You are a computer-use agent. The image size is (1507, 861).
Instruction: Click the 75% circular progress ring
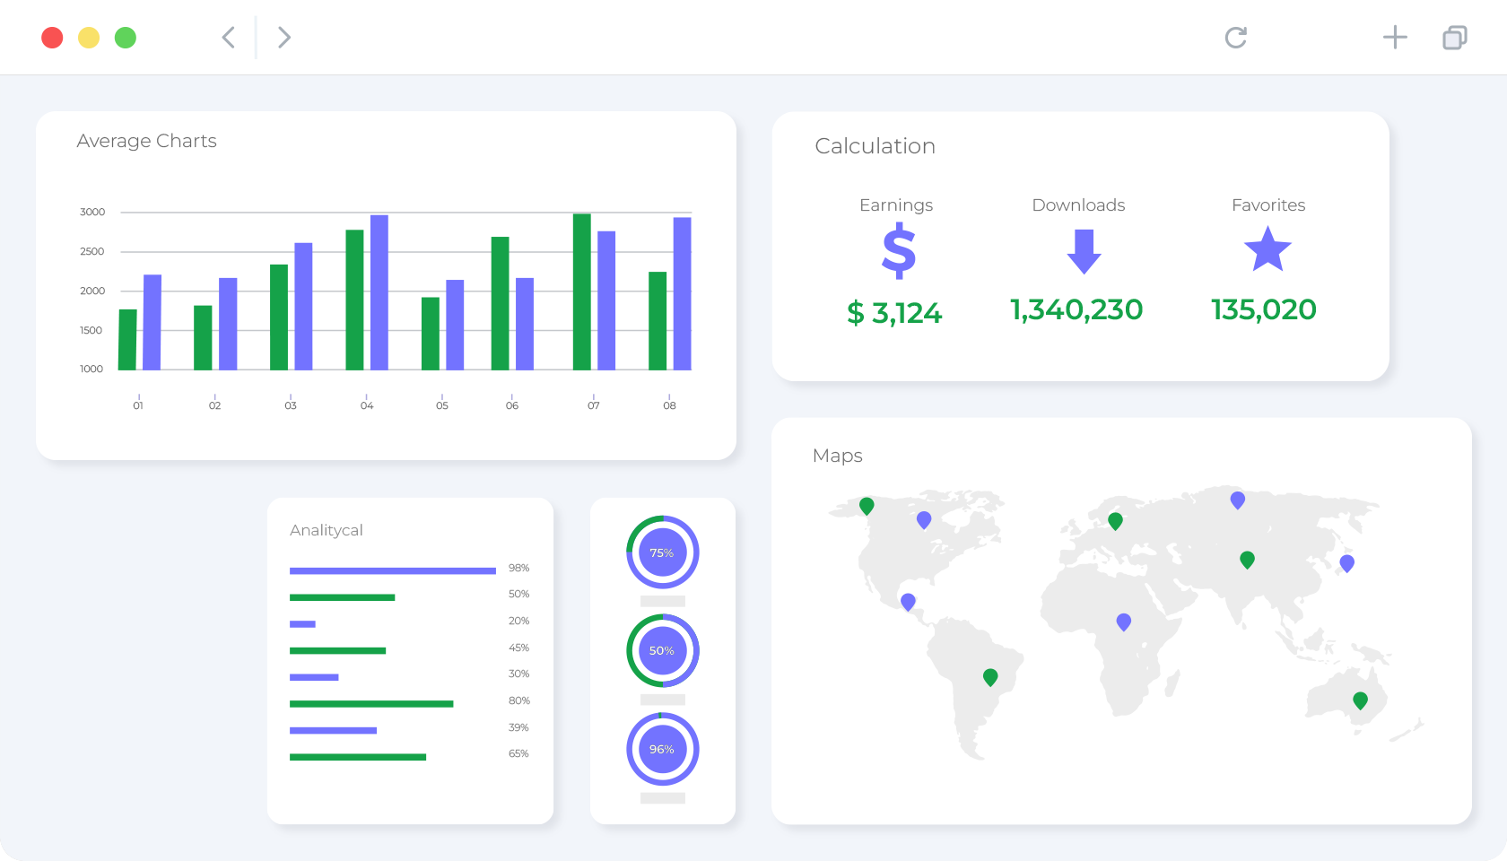click(x=662, y=552)
